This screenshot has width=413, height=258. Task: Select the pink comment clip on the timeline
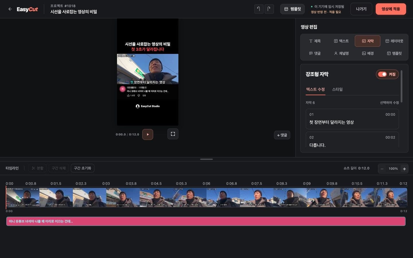(206, 221)
